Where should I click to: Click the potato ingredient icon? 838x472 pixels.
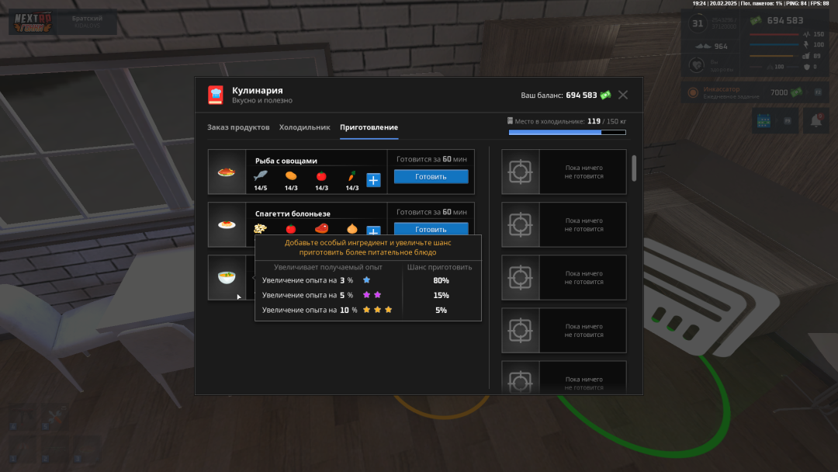[x=291, y=176]
